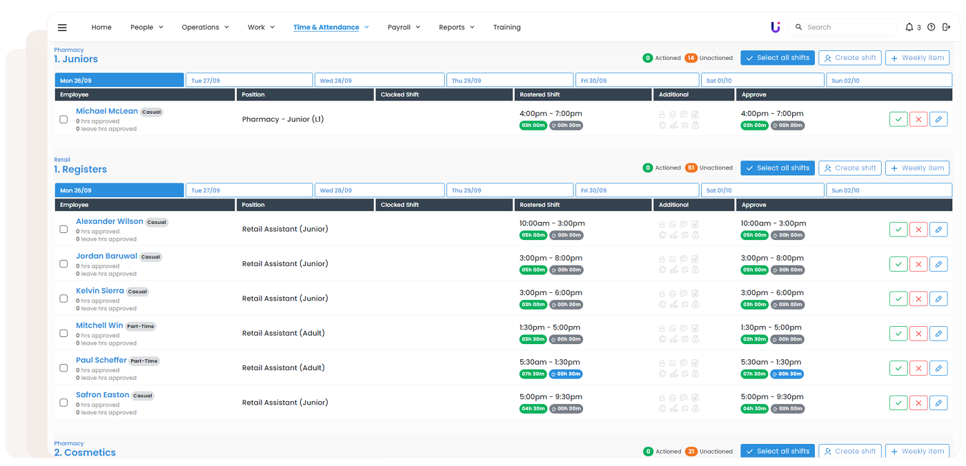Open the hamburger menu icon
966x466 pixels.
[x=62, y=28]
